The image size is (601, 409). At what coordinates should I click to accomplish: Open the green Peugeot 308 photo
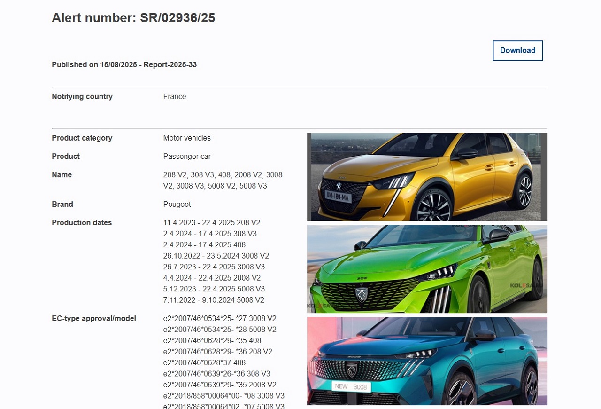[x=427, y=269]
